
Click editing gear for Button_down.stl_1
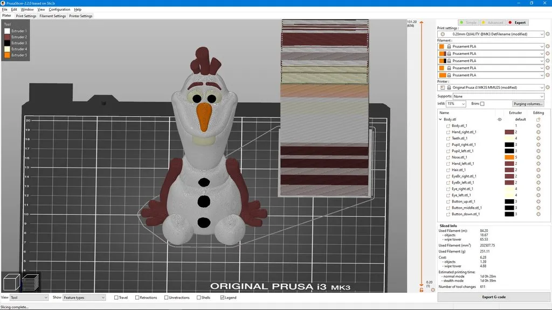539,214
